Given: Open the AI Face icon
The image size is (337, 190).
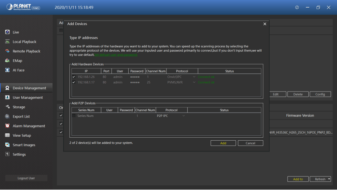Looking at the screenshot, I should [x=7, y=70].
